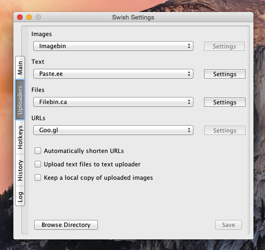Show the Log tab

pos(20,196)
